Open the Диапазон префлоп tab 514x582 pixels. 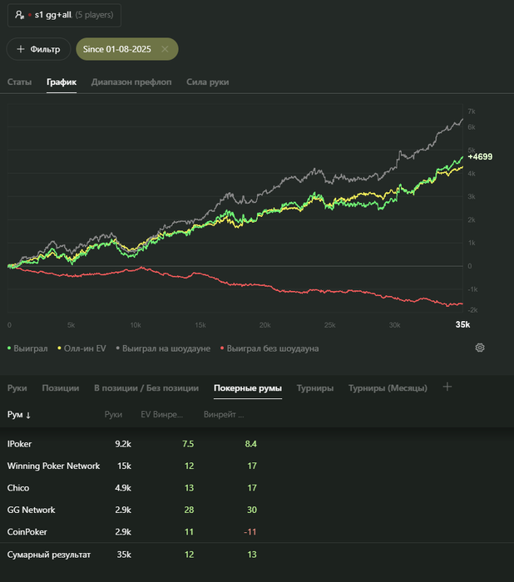click(x=131, y=82)
